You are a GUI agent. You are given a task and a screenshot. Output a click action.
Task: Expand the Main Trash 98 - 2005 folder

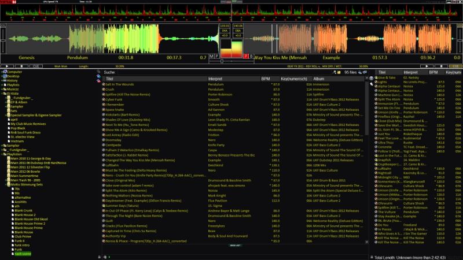(x=6, y=180)
